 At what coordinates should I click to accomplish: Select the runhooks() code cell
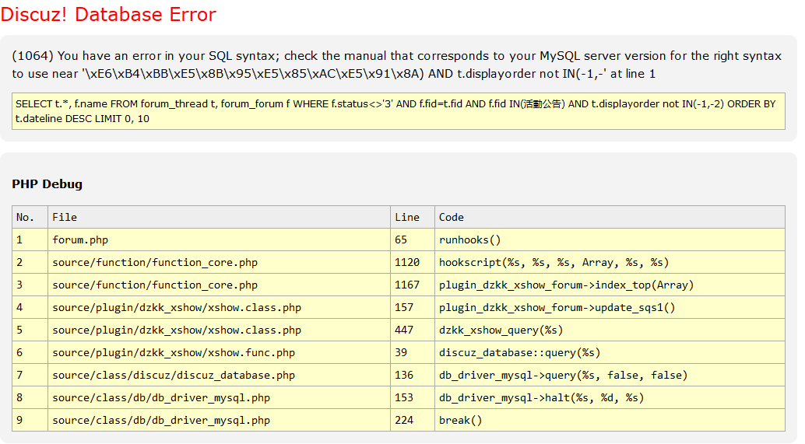(x=469, y=240)
